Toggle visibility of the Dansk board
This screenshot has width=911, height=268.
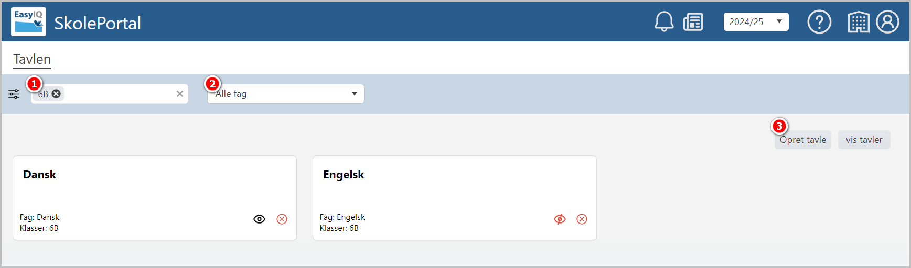(x=260, y=219)
